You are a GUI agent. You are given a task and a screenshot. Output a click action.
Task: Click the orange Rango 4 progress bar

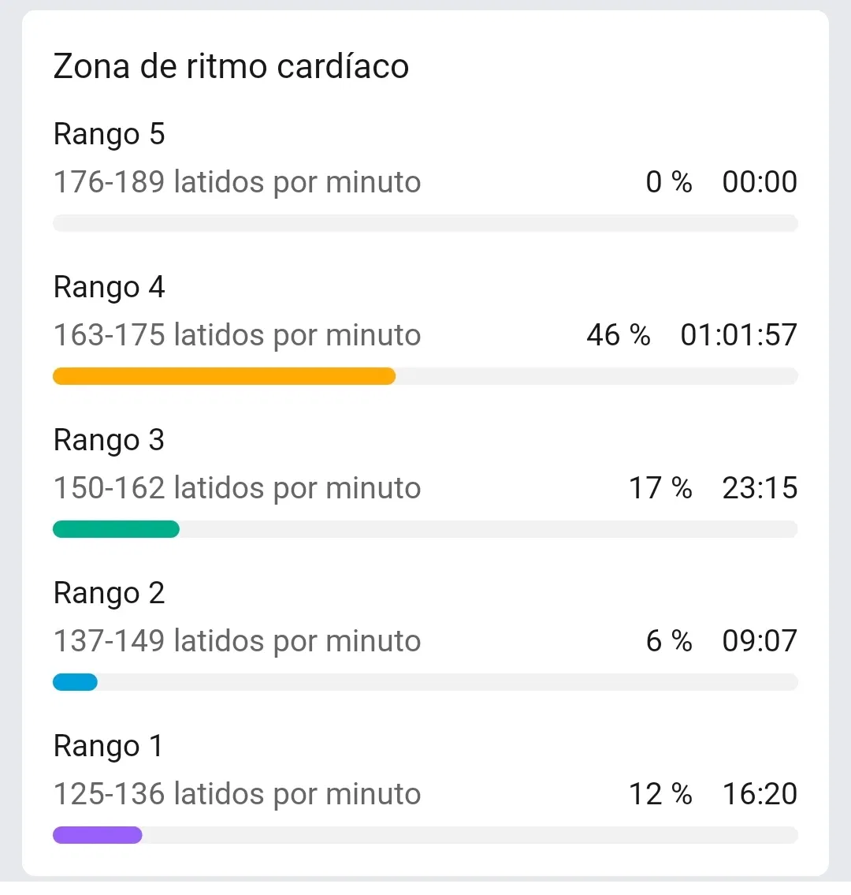pyautogui.click(x=224, y=376)
